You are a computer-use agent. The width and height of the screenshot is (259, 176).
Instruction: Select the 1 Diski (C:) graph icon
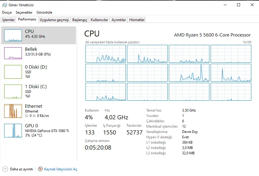point(13,91)
